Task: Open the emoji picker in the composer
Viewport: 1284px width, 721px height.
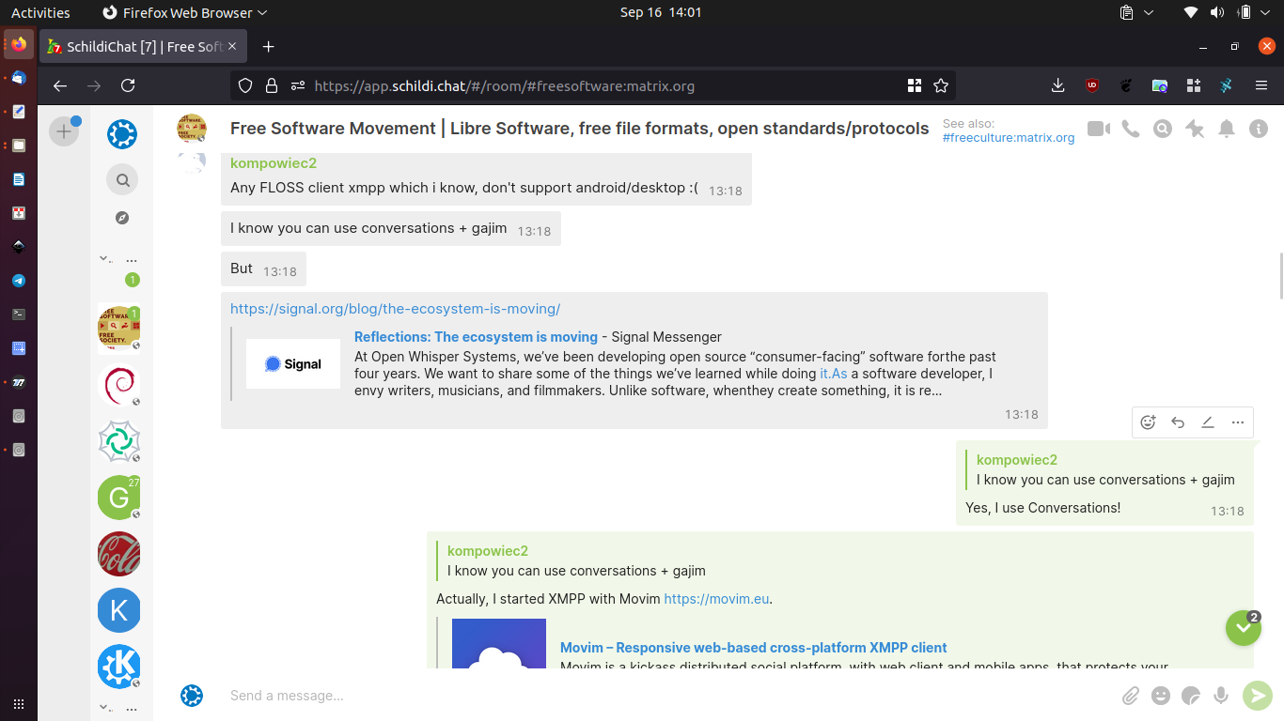Action: point(1161,696)
